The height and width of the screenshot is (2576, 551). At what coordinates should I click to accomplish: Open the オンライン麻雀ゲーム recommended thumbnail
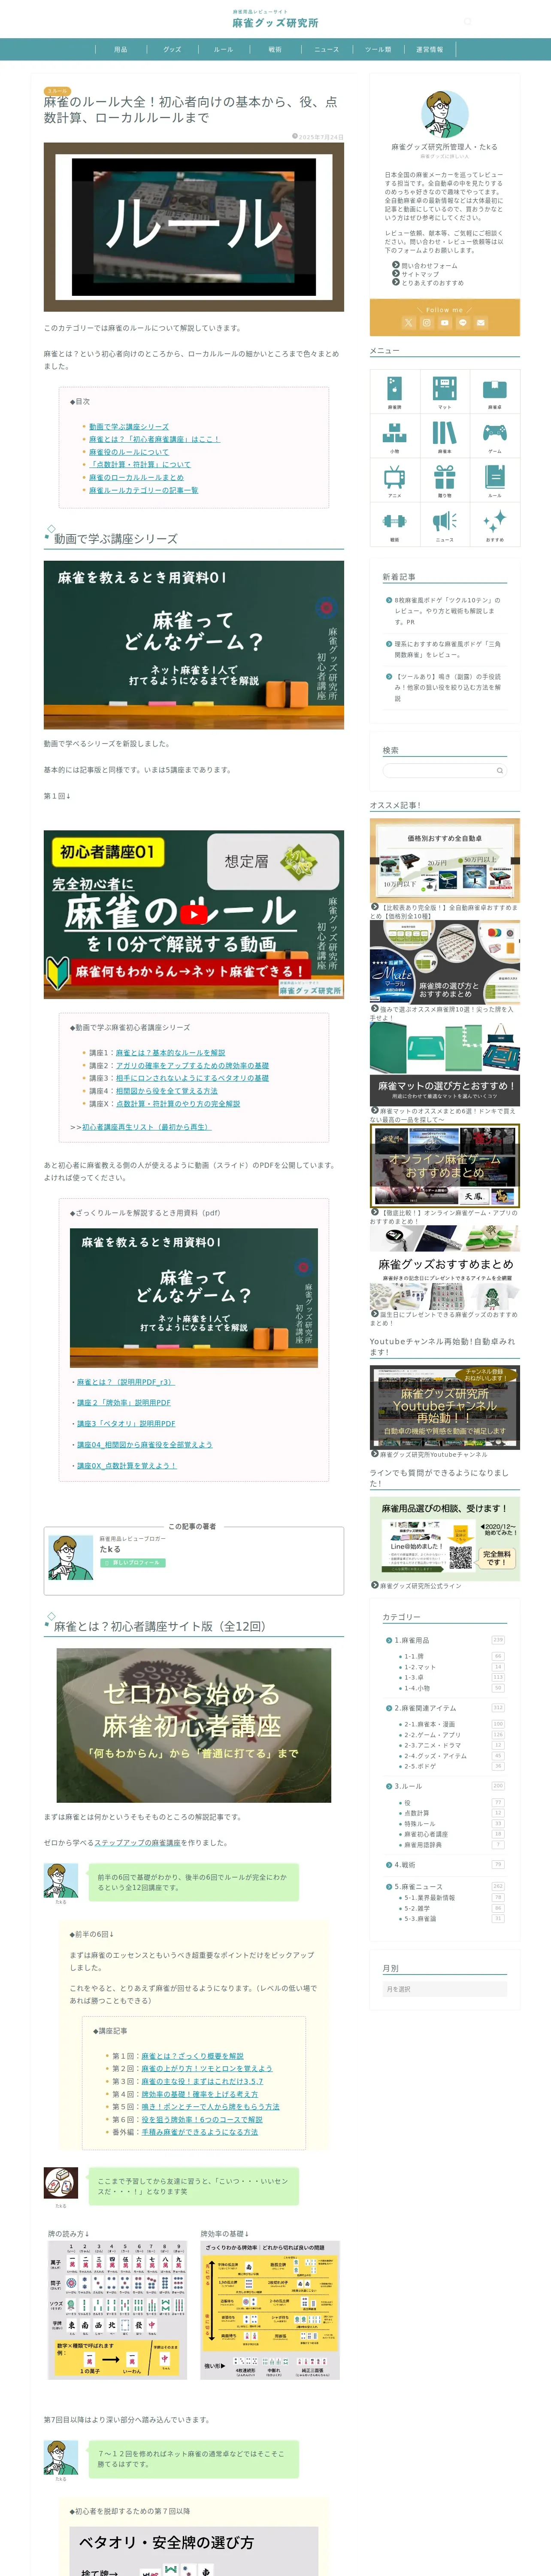coord(445,1166)
